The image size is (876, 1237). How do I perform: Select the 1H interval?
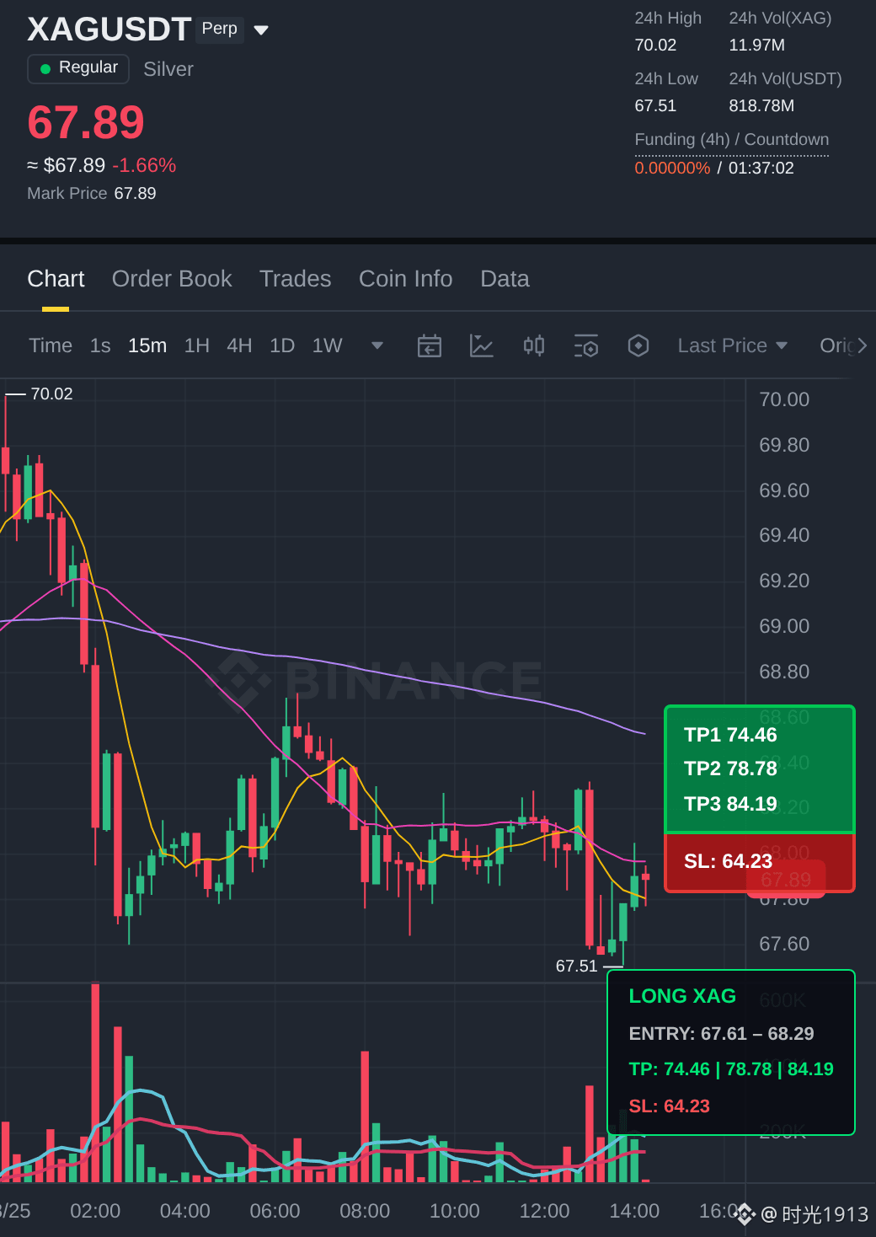(x=197, y=345)
